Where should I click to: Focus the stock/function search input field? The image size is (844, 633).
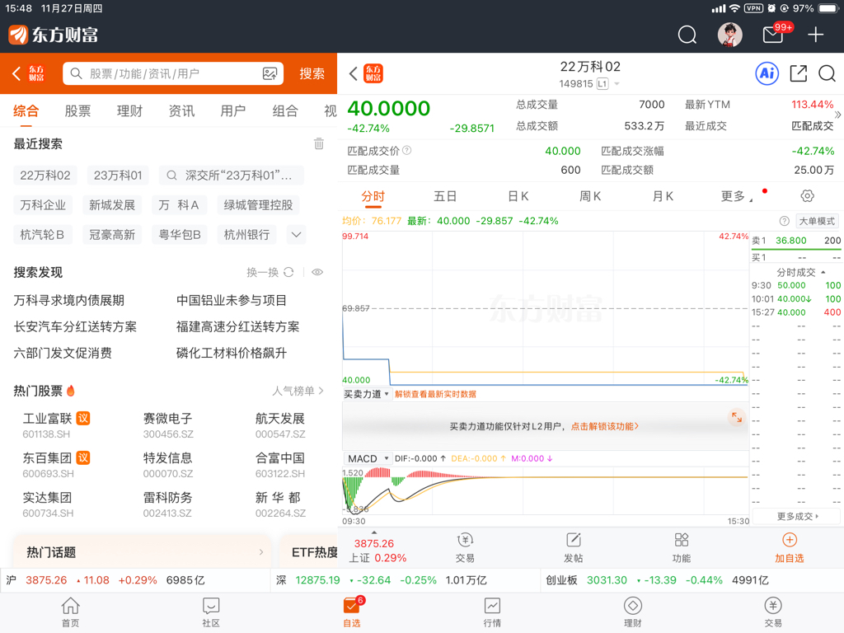173,73
